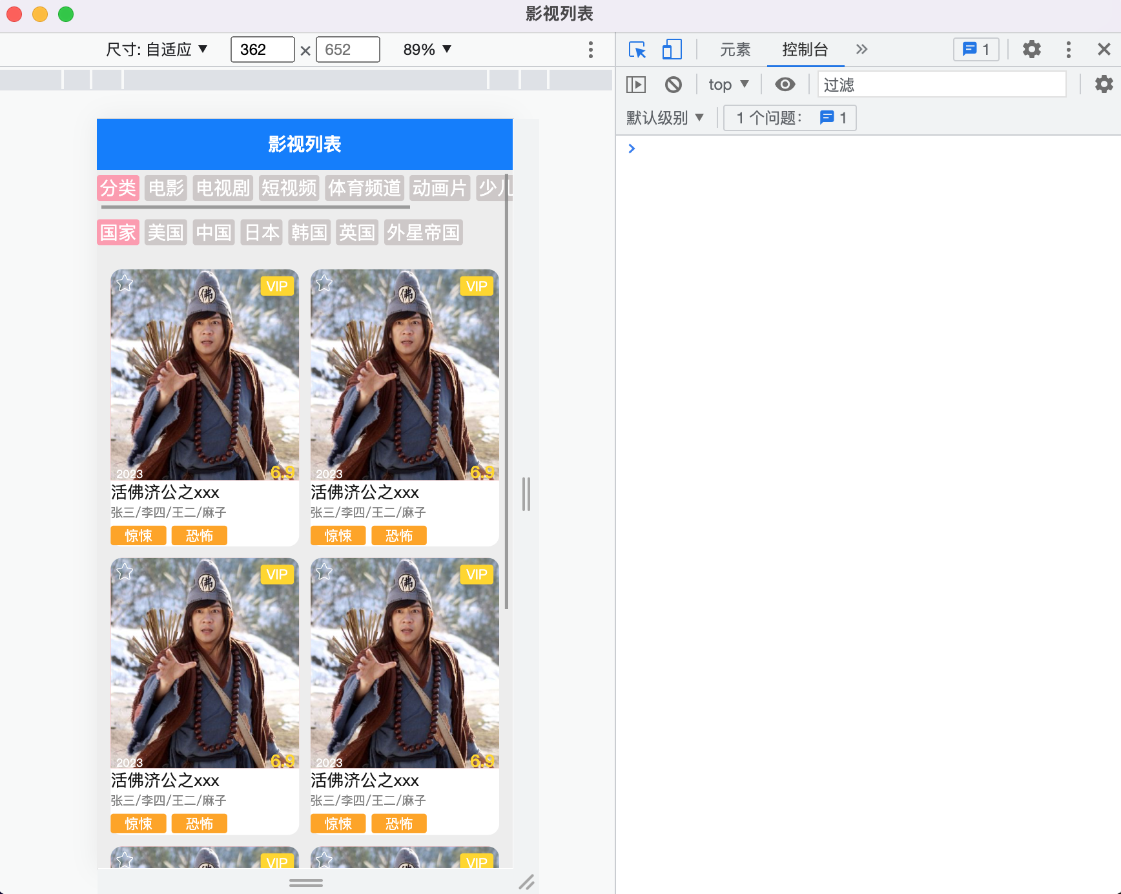Expand the 尺寸: 自适应 device dropdown
Image resolution: width=1121 pixels, height=894 pixels.
(x=156, y=50)
